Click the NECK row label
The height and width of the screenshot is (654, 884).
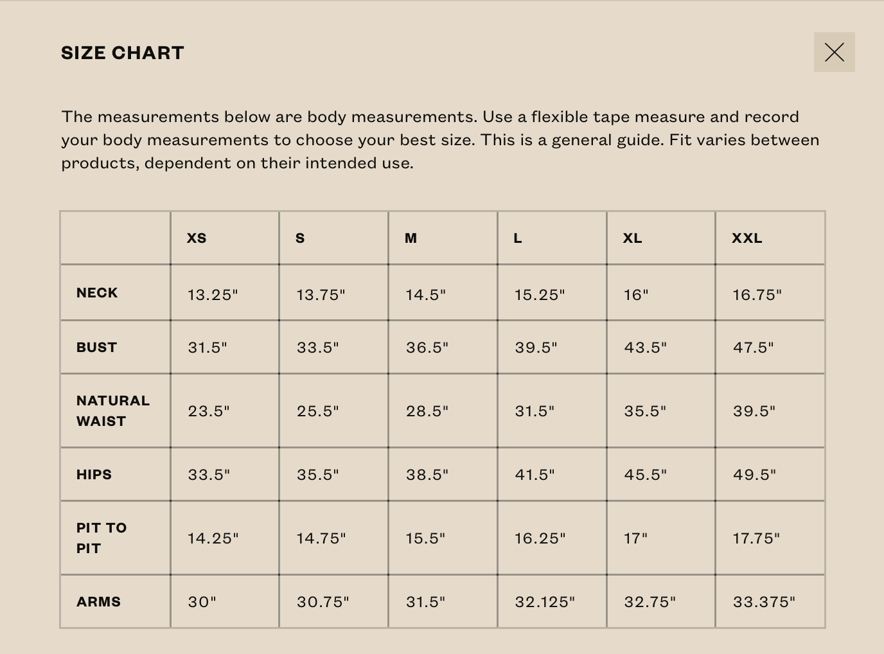tap(97, 293)
